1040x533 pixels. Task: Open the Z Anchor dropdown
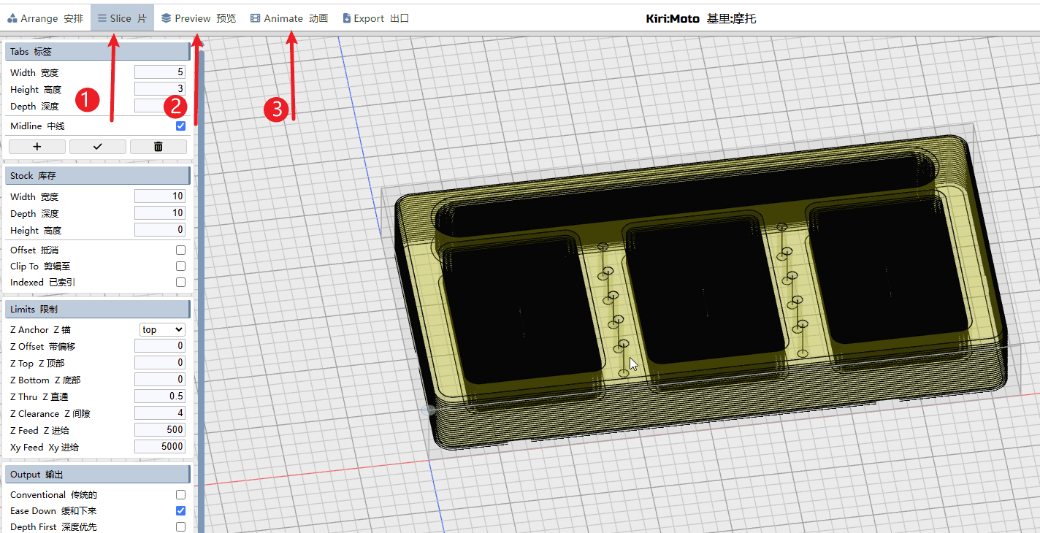click(x=162, y=330)
